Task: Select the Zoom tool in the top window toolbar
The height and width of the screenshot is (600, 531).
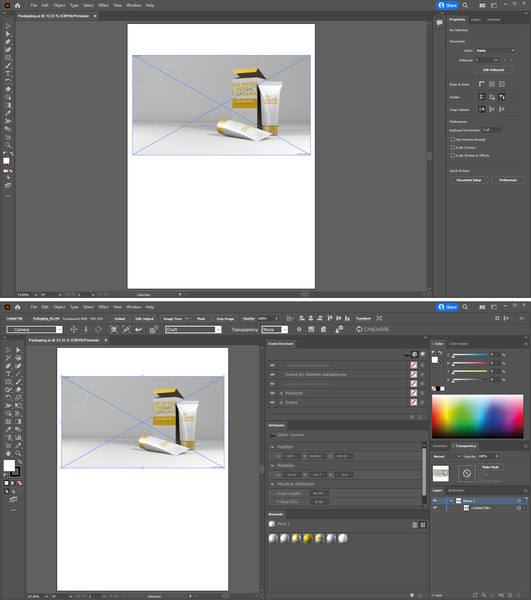Action: pyautogui.click(x=8, y=145)
